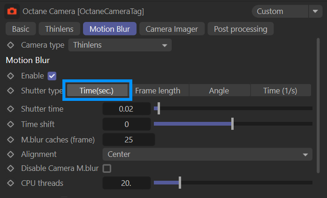
Task: Click keyframe diamond beside Shutter type
Action: 10,91
